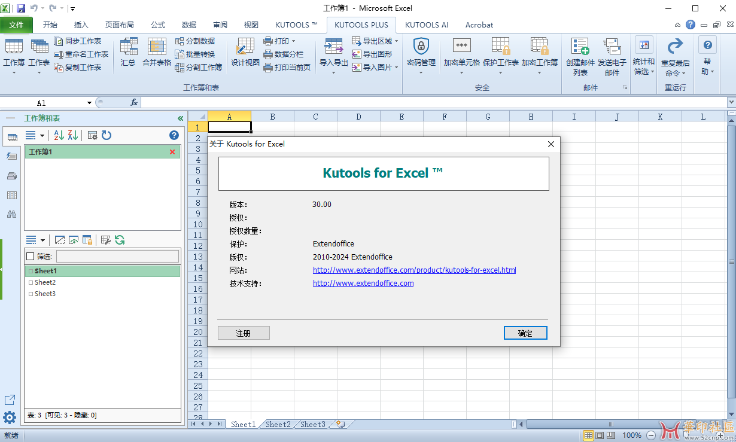The image size is (736, 442).
Task: Open find and replace binoculars pane
Action: click(x=11, y=214)
